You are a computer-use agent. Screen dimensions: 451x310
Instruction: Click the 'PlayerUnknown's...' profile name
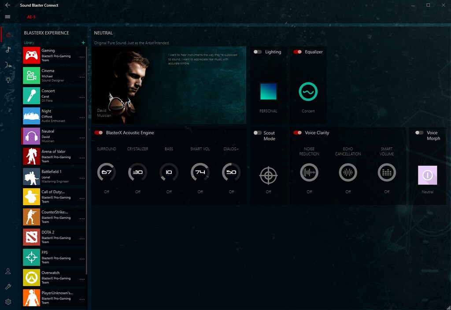click(57, 293)
